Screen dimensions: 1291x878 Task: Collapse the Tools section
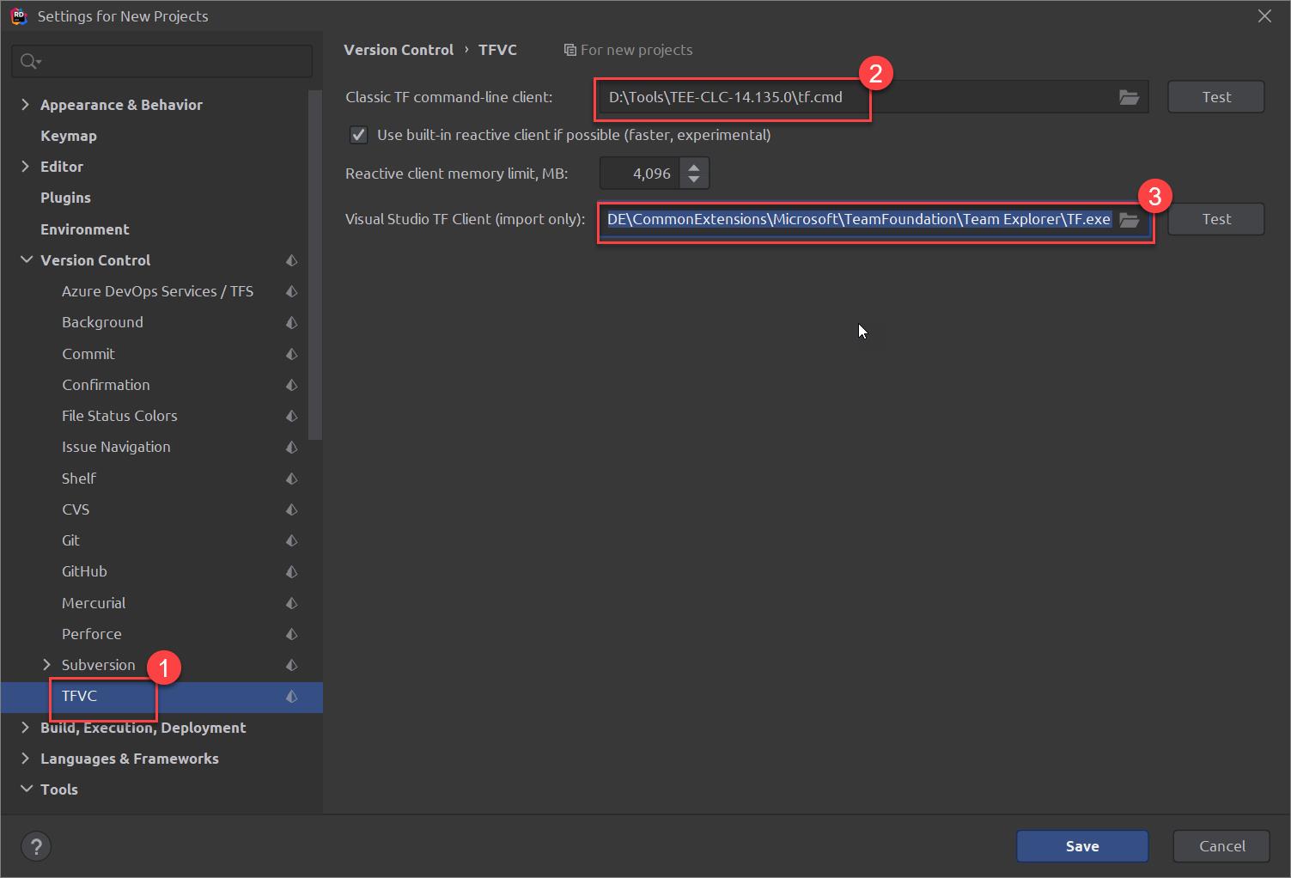(x=26, y=790)
